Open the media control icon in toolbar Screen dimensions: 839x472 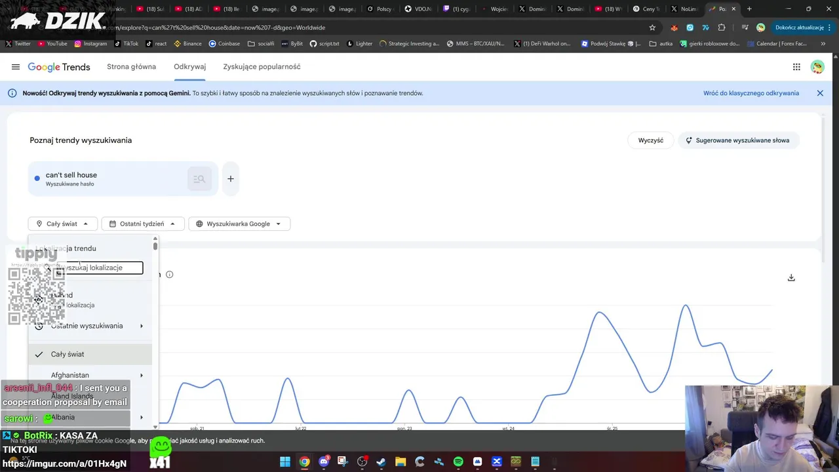point(745,28)
